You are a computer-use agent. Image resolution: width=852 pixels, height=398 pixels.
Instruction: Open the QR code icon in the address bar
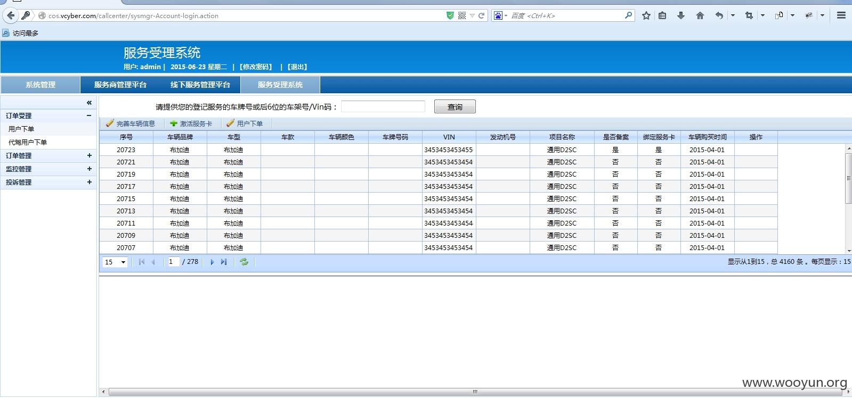[x=462, y=15]
